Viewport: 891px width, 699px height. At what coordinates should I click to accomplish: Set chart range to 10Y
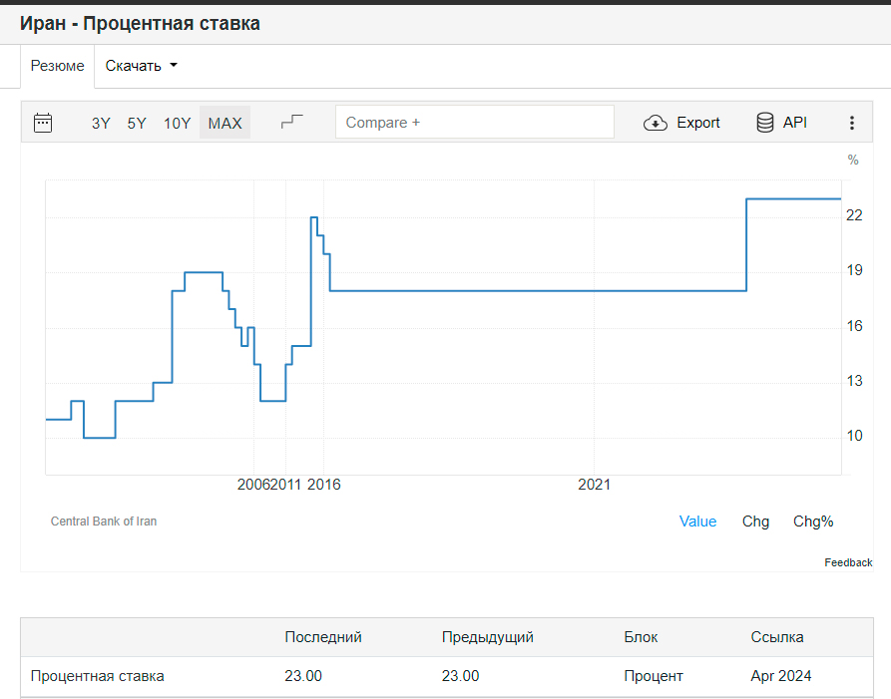click(177, 124)
